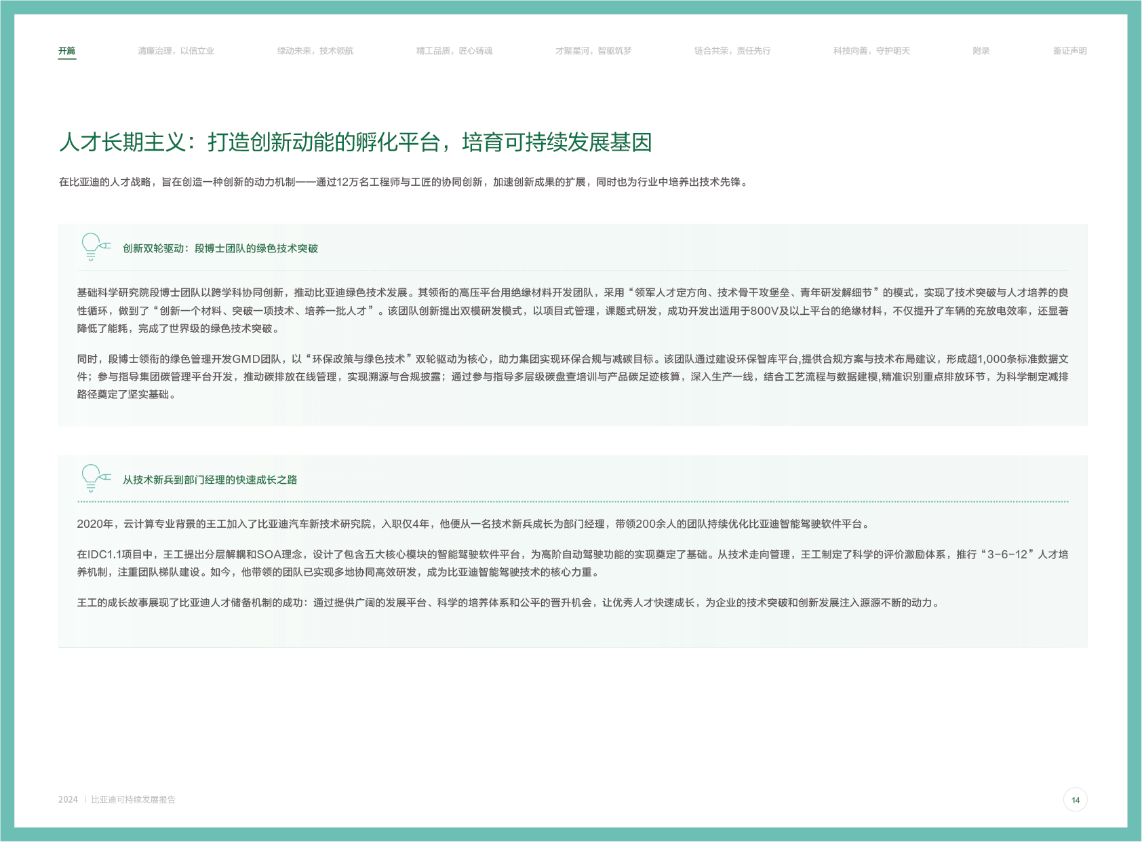This screenshot has width=1142, height=842.
Task: Go to 绿动未来，技术领航 tab
Action: pyautogui.click(x=315, y=51)
